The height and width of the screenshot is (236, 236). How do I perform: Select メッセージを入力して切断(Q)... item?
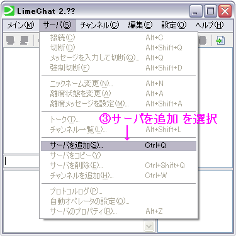tap(118, 58)
